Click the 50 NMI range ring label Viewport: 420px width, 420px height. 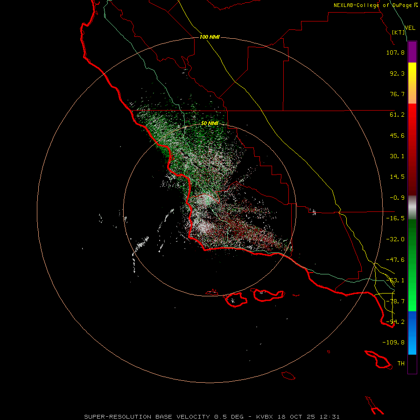[x=210, y=123]
